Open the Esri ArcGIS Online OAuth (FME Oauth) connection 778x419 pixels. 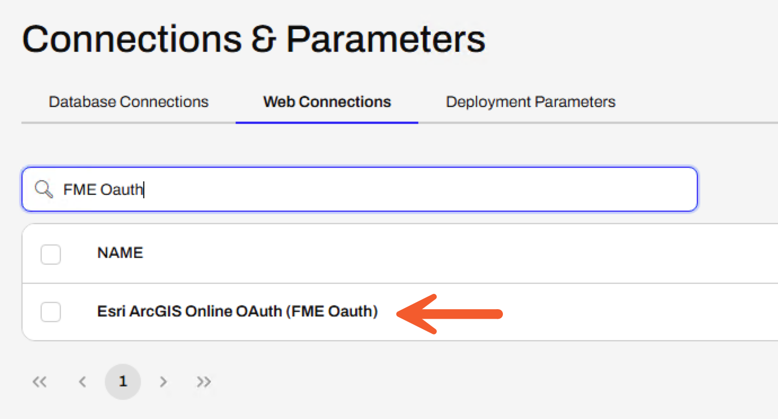click(236, 311)
